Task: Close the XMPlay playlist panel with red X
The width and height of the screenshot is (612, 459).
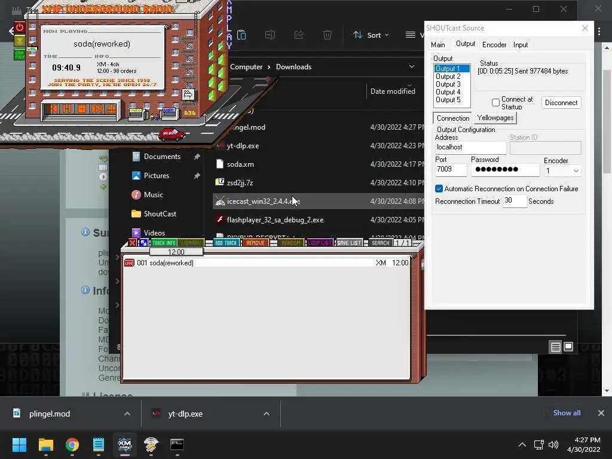Action: (132, 243)
